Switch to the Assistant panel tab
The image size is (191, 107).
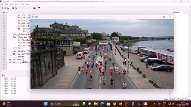tap(176, 12)
